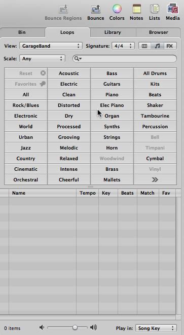Toggle the music note view button
184x335 pixels.
pos(157,46)
